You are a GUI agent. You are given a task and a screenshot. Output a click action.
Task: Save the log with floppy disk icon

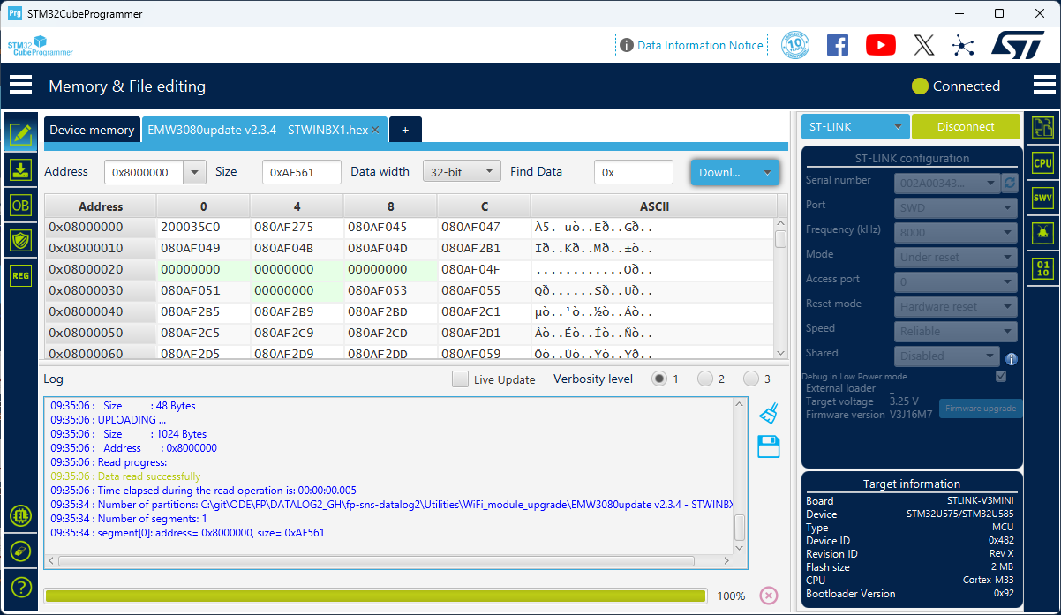[x=769, y=446]
